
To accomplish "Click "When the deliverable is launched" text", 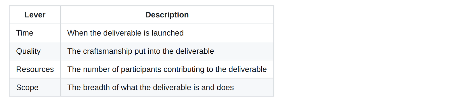I will coord(125,33).
